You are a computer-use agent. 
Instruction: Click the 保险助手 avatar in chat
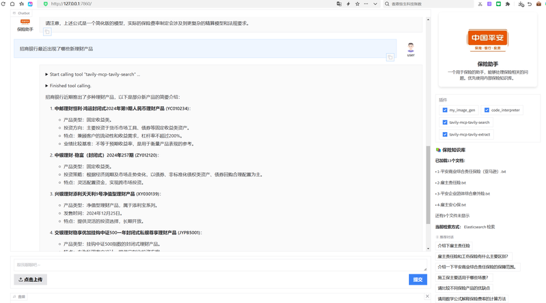click(x=25, y=22)
